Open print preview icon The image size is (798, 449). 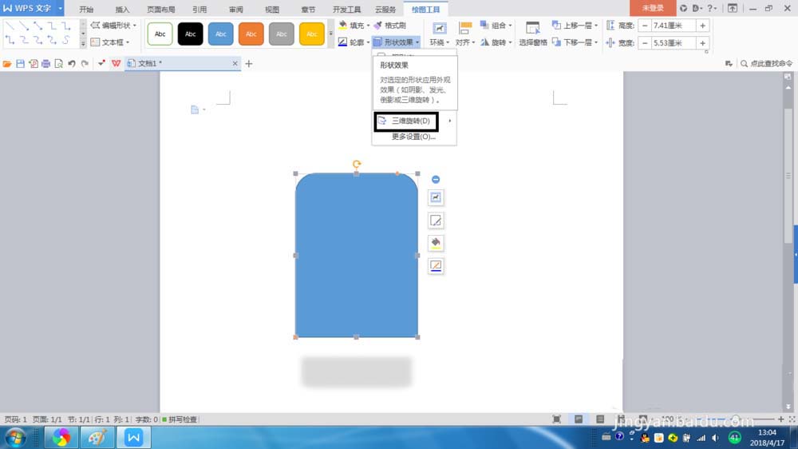click(58, 64)
